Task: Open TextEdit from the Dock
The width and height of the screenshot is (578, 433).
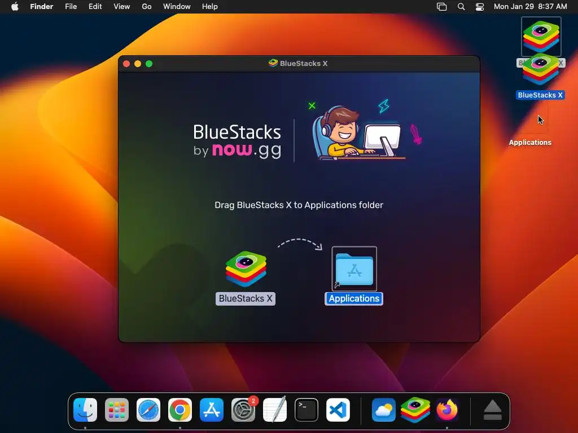Action: (x=275, y=410)
